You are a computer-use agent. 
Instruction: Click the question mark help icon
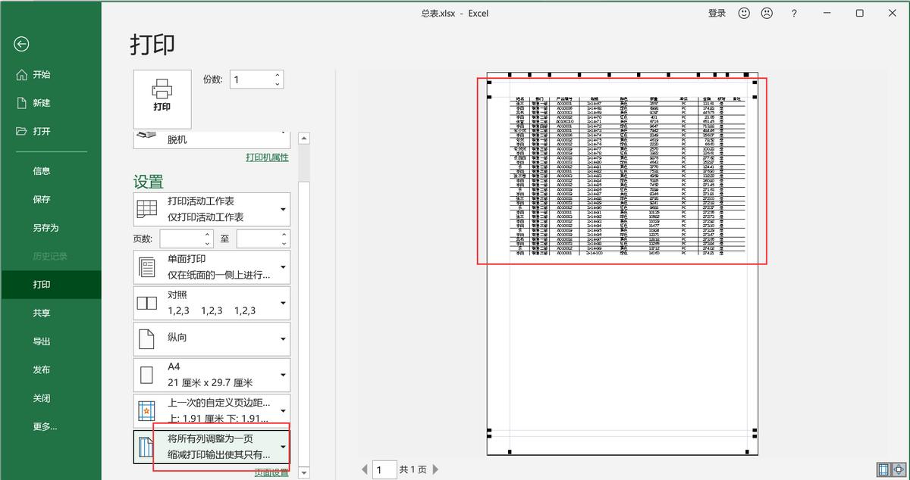point(794,13)
